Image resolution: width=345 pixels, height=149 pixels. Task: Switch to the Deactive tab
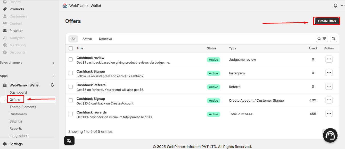[x=105, y=39]
